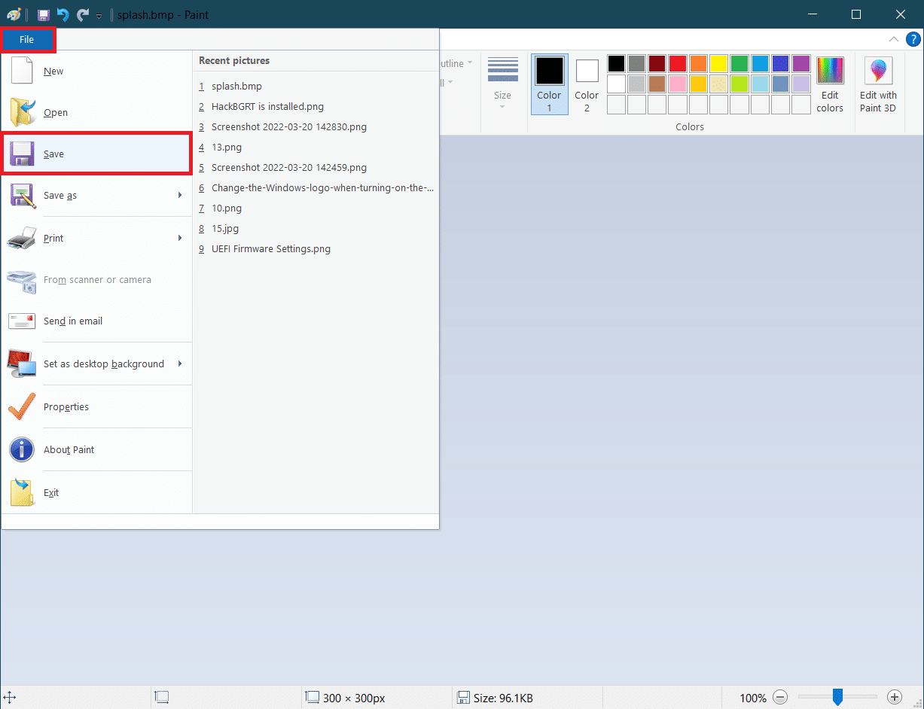Click the Size: 96.1KB status entry
Screen dimensions: 924x709
point(496,698)
